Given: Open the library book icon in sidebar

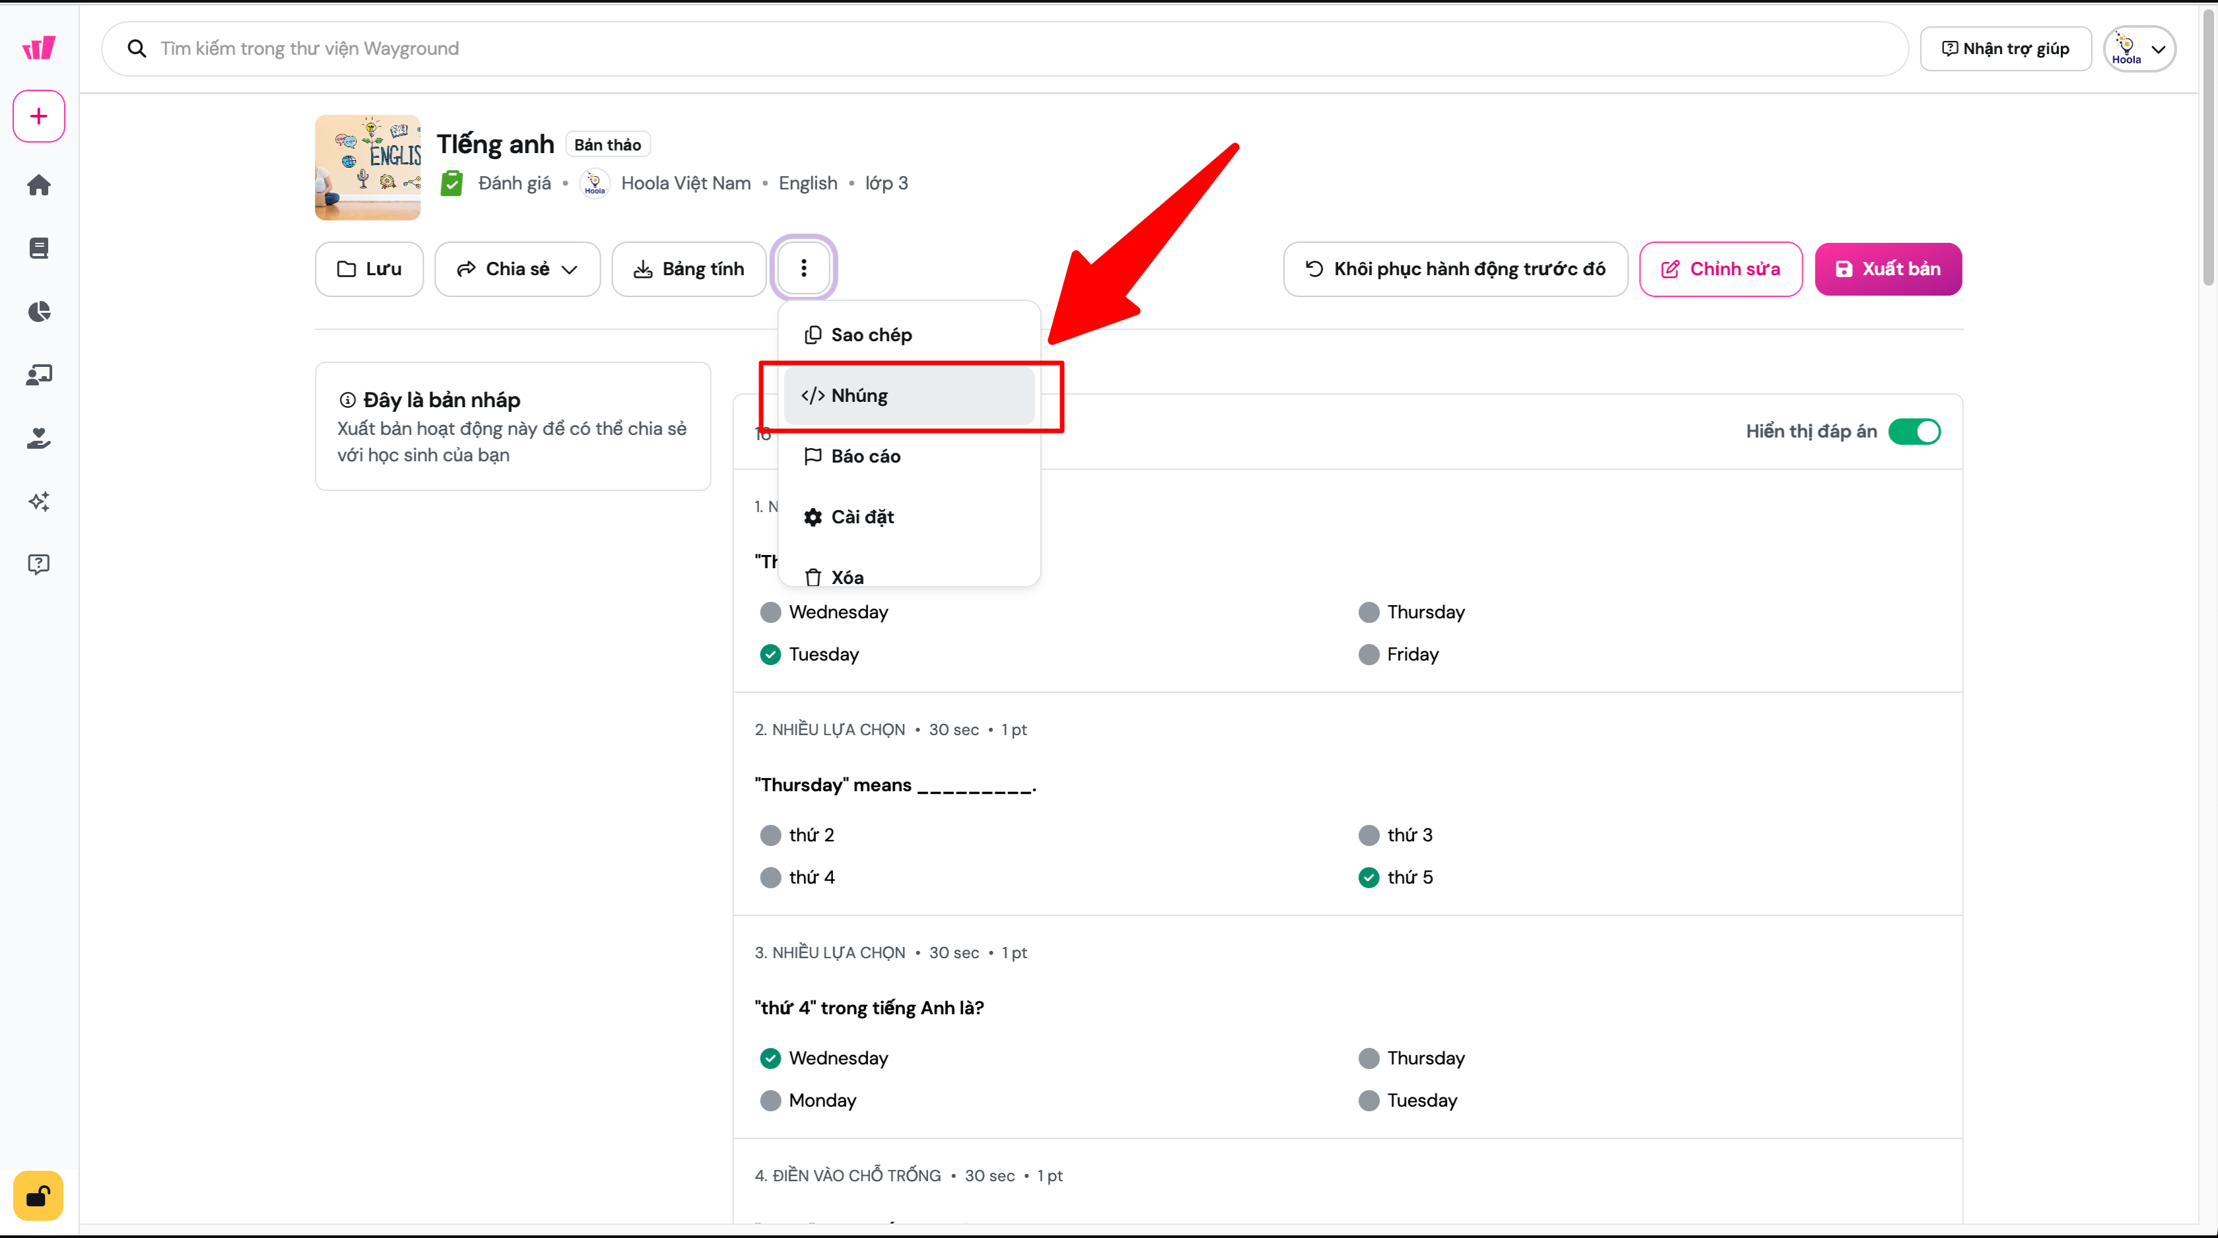Looking at the screenshot, I should tap(39, 248).
